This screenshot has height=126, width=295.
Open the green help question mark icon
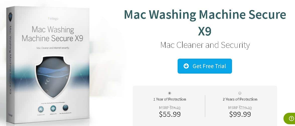tap(291, 118)
